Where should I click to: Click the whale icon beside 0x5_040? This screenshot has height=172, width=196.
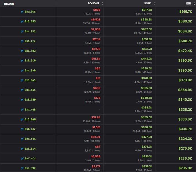tap(22, 119)
